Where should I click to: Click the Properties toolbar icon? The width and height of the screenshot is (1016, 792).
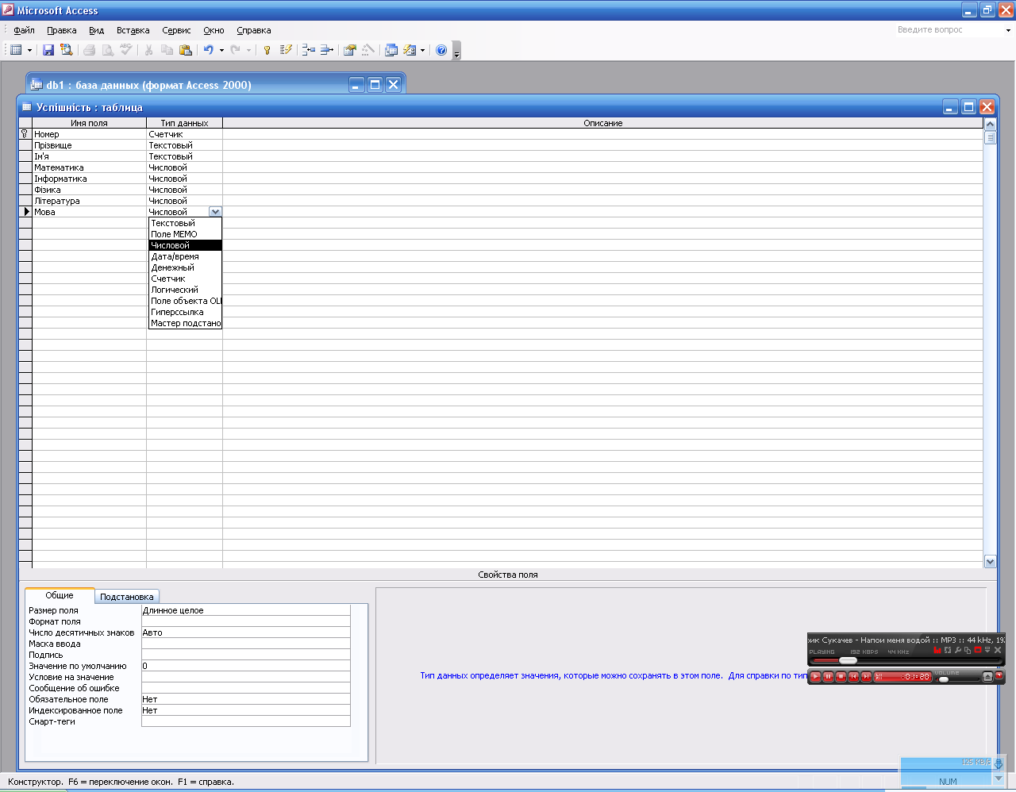349,50
